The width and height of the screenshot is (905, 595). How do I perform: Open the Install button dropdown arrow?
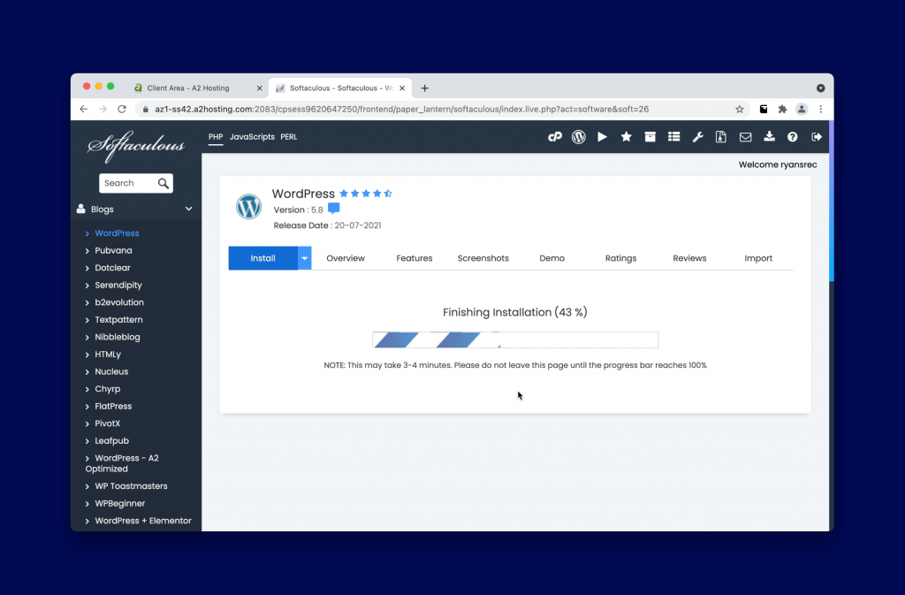[x=305, y=258]
